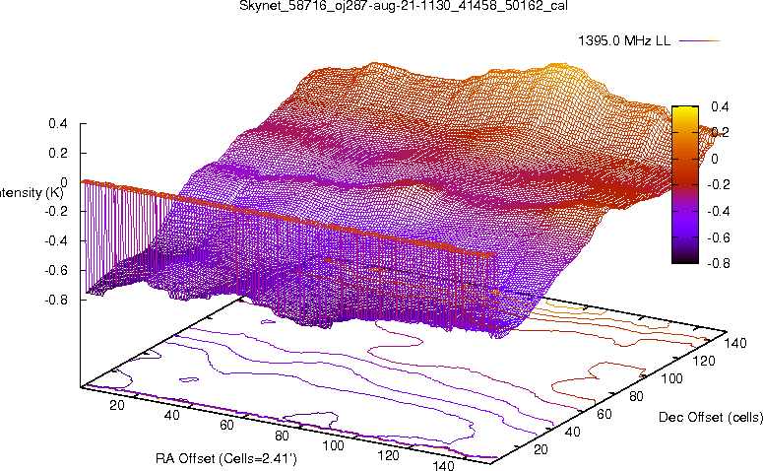
Task: Click the 100 tick on the Dec Offset axis
Action: (672, 378)
